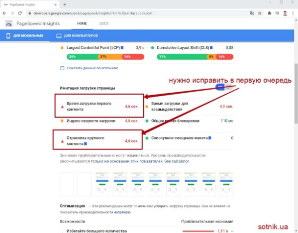298x233 pixels.
Task: Open the user profile avatar
Action: 285,13
